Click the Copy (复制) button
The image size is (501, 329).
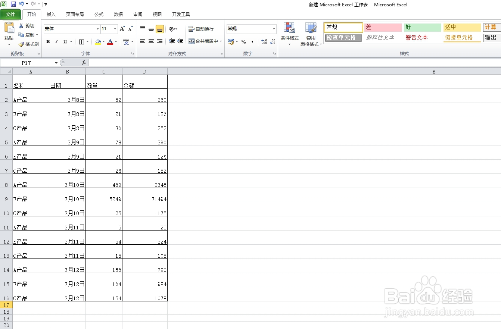(x=27, y=35)
